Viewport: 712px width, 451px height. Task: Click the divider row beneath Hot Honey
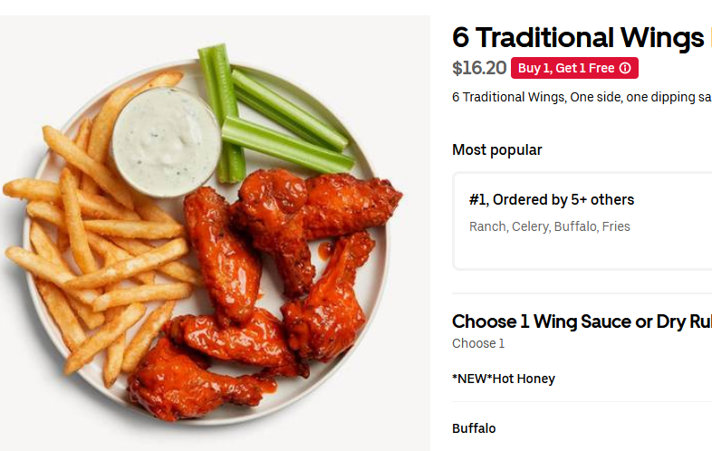582,401
